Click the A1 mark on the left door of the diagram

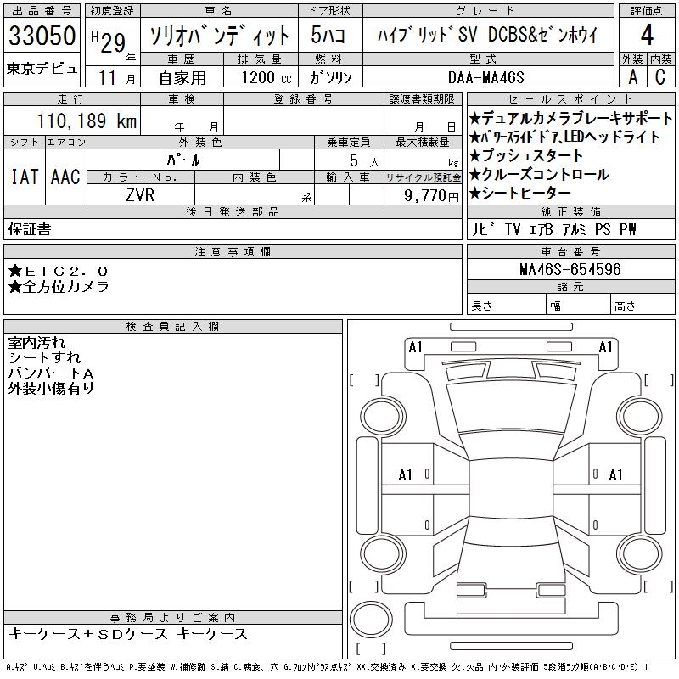click(406, 475)
